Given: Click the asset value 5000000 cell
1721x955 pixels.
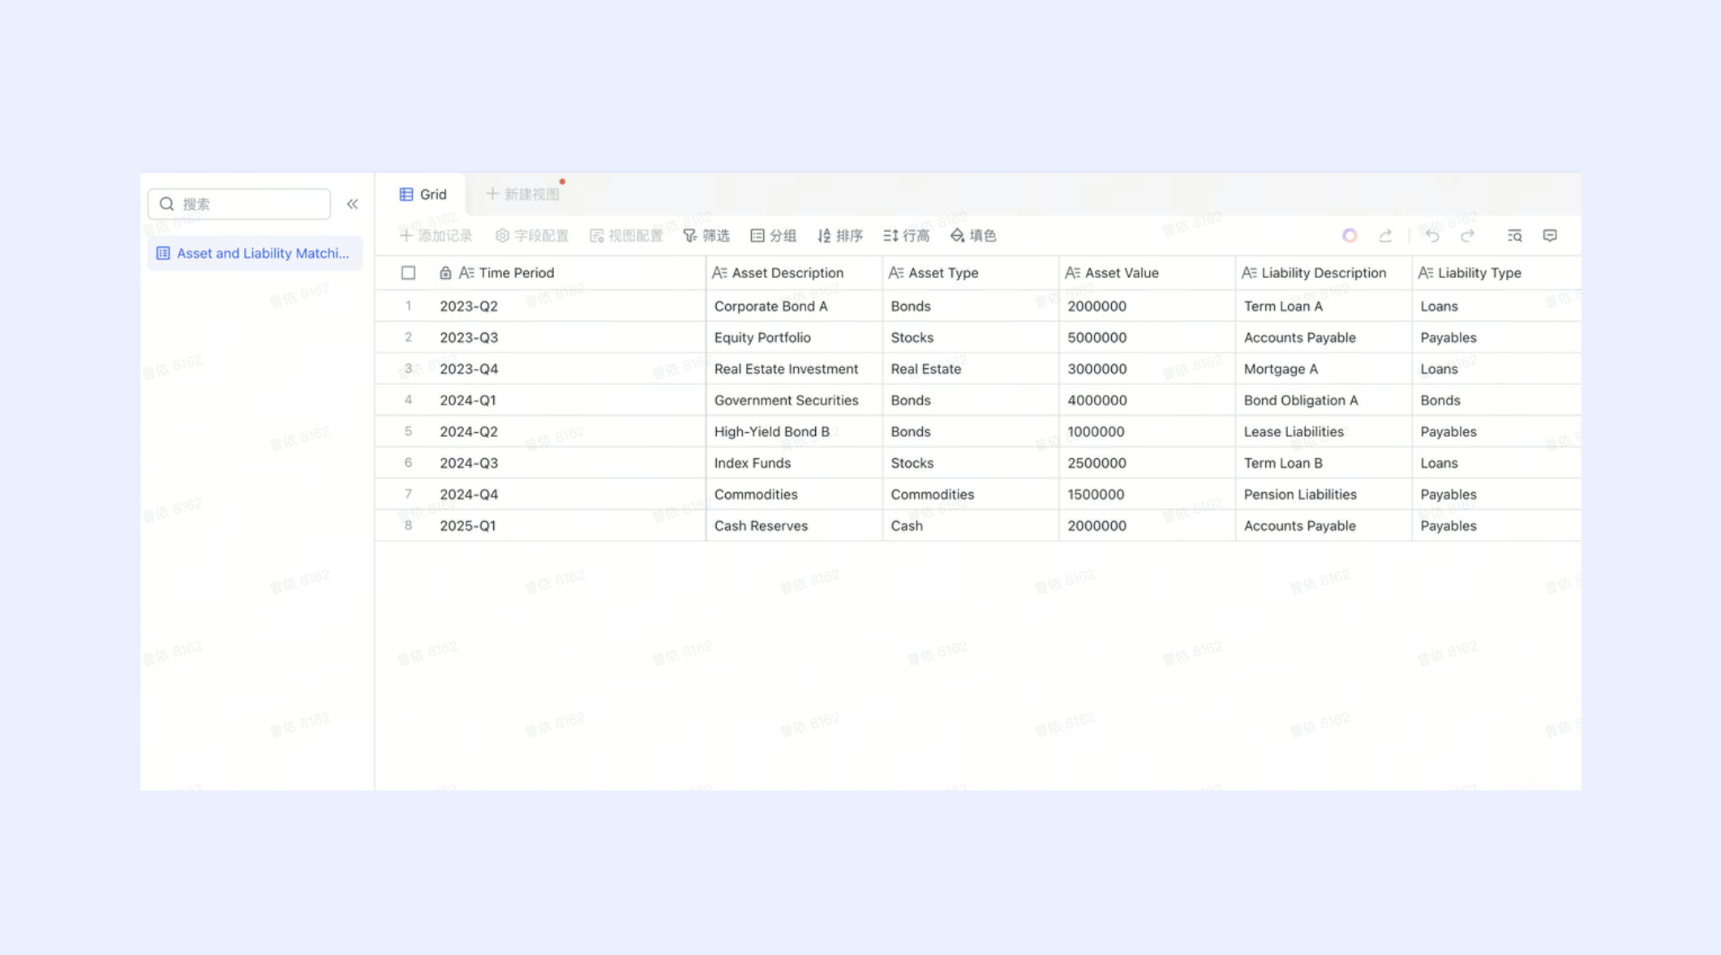Looking at the screenshot, I should pos(1147,337).
